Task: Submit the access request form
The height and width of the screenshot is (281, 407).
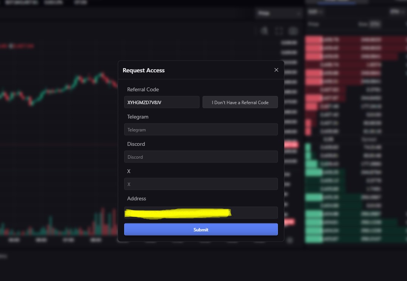Action: coord(201,229)
